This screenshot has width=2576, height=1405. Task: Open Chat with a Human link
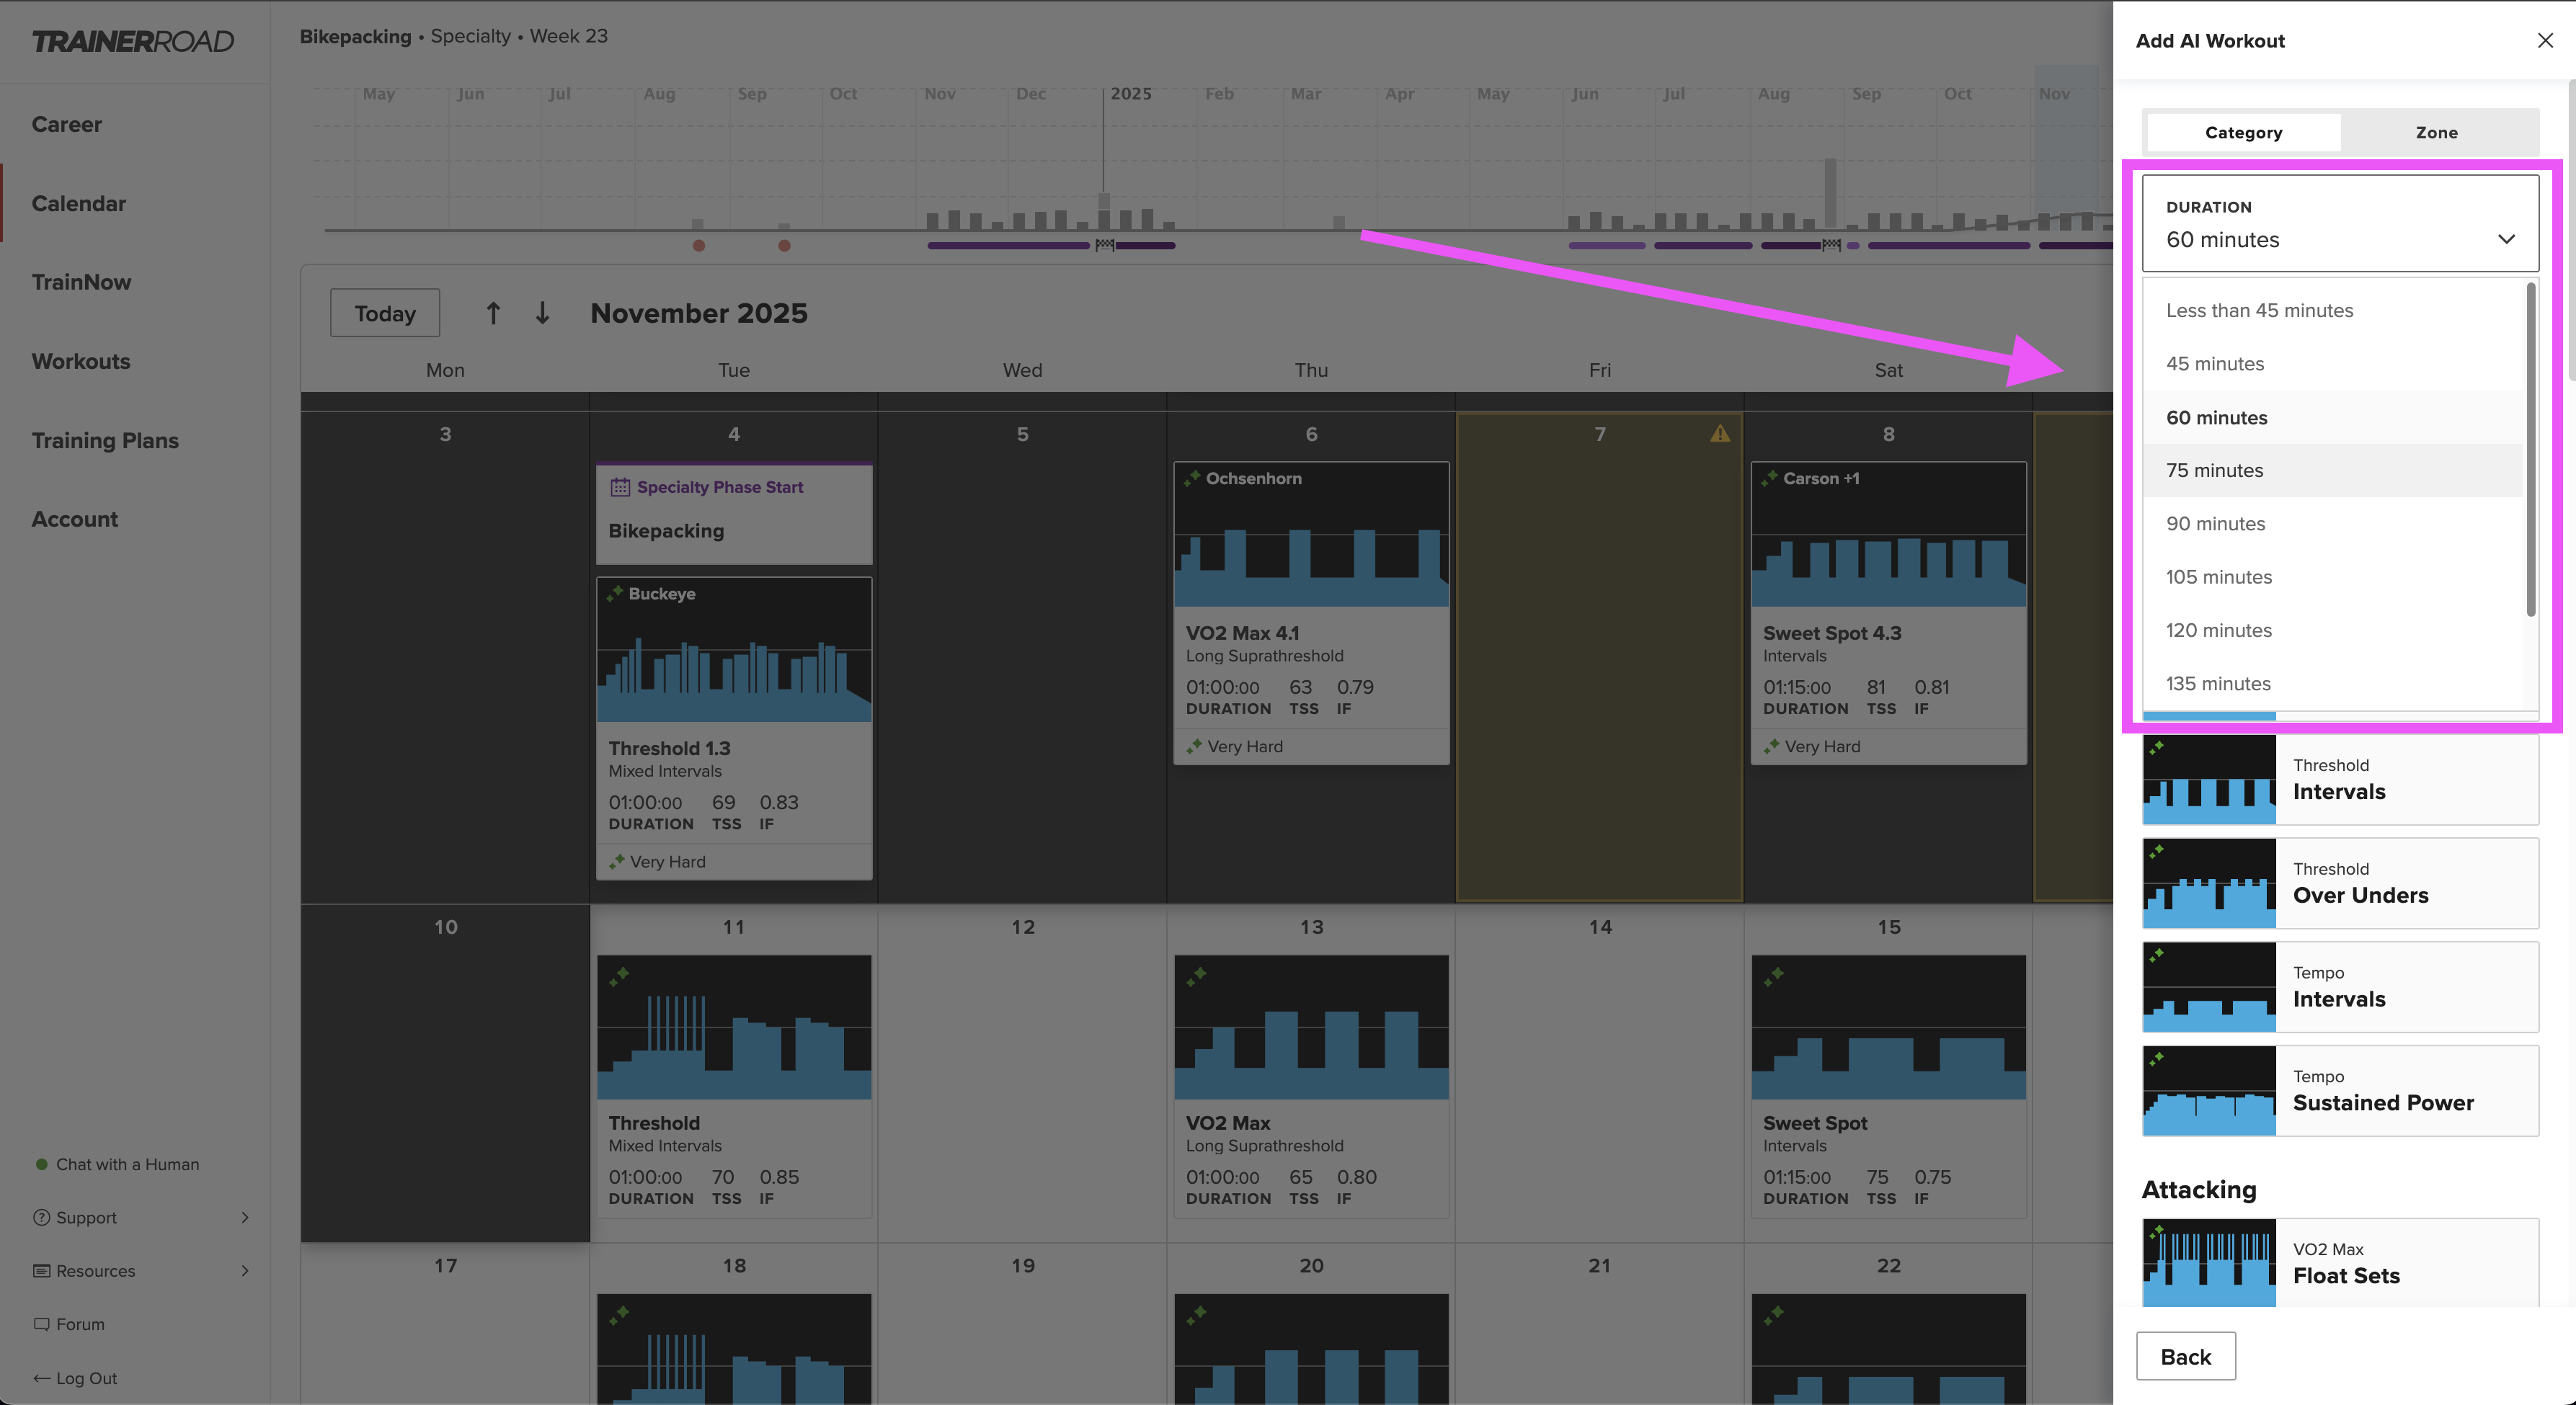tap(127, 1164)
